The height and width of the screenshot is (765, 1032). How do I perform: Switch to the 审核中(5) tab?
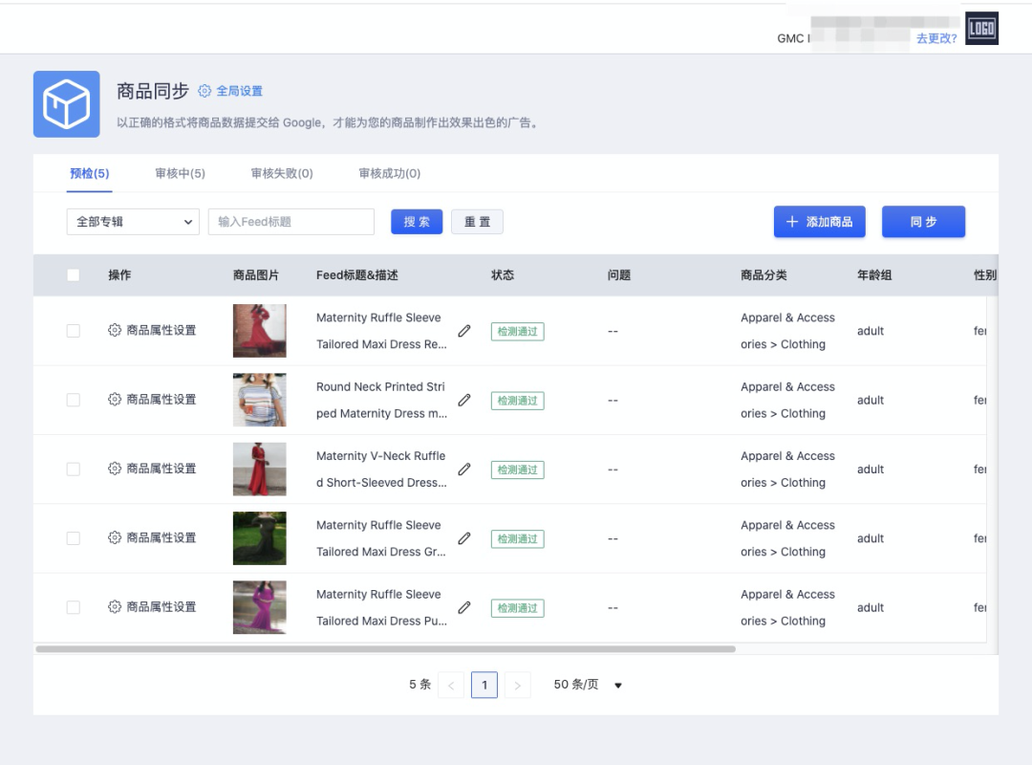[x=180, y=173]
